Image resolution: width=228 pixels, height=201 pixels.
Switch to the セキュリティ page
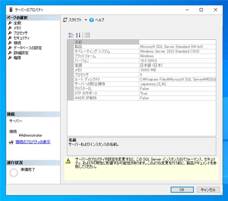[22, 38]
